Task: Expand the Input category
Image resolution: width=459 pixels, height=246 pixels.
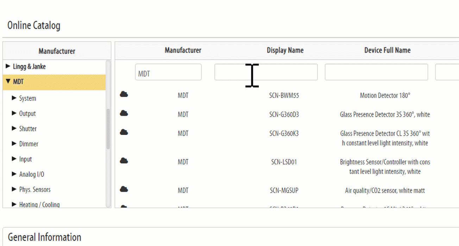Action: (14, 159)
